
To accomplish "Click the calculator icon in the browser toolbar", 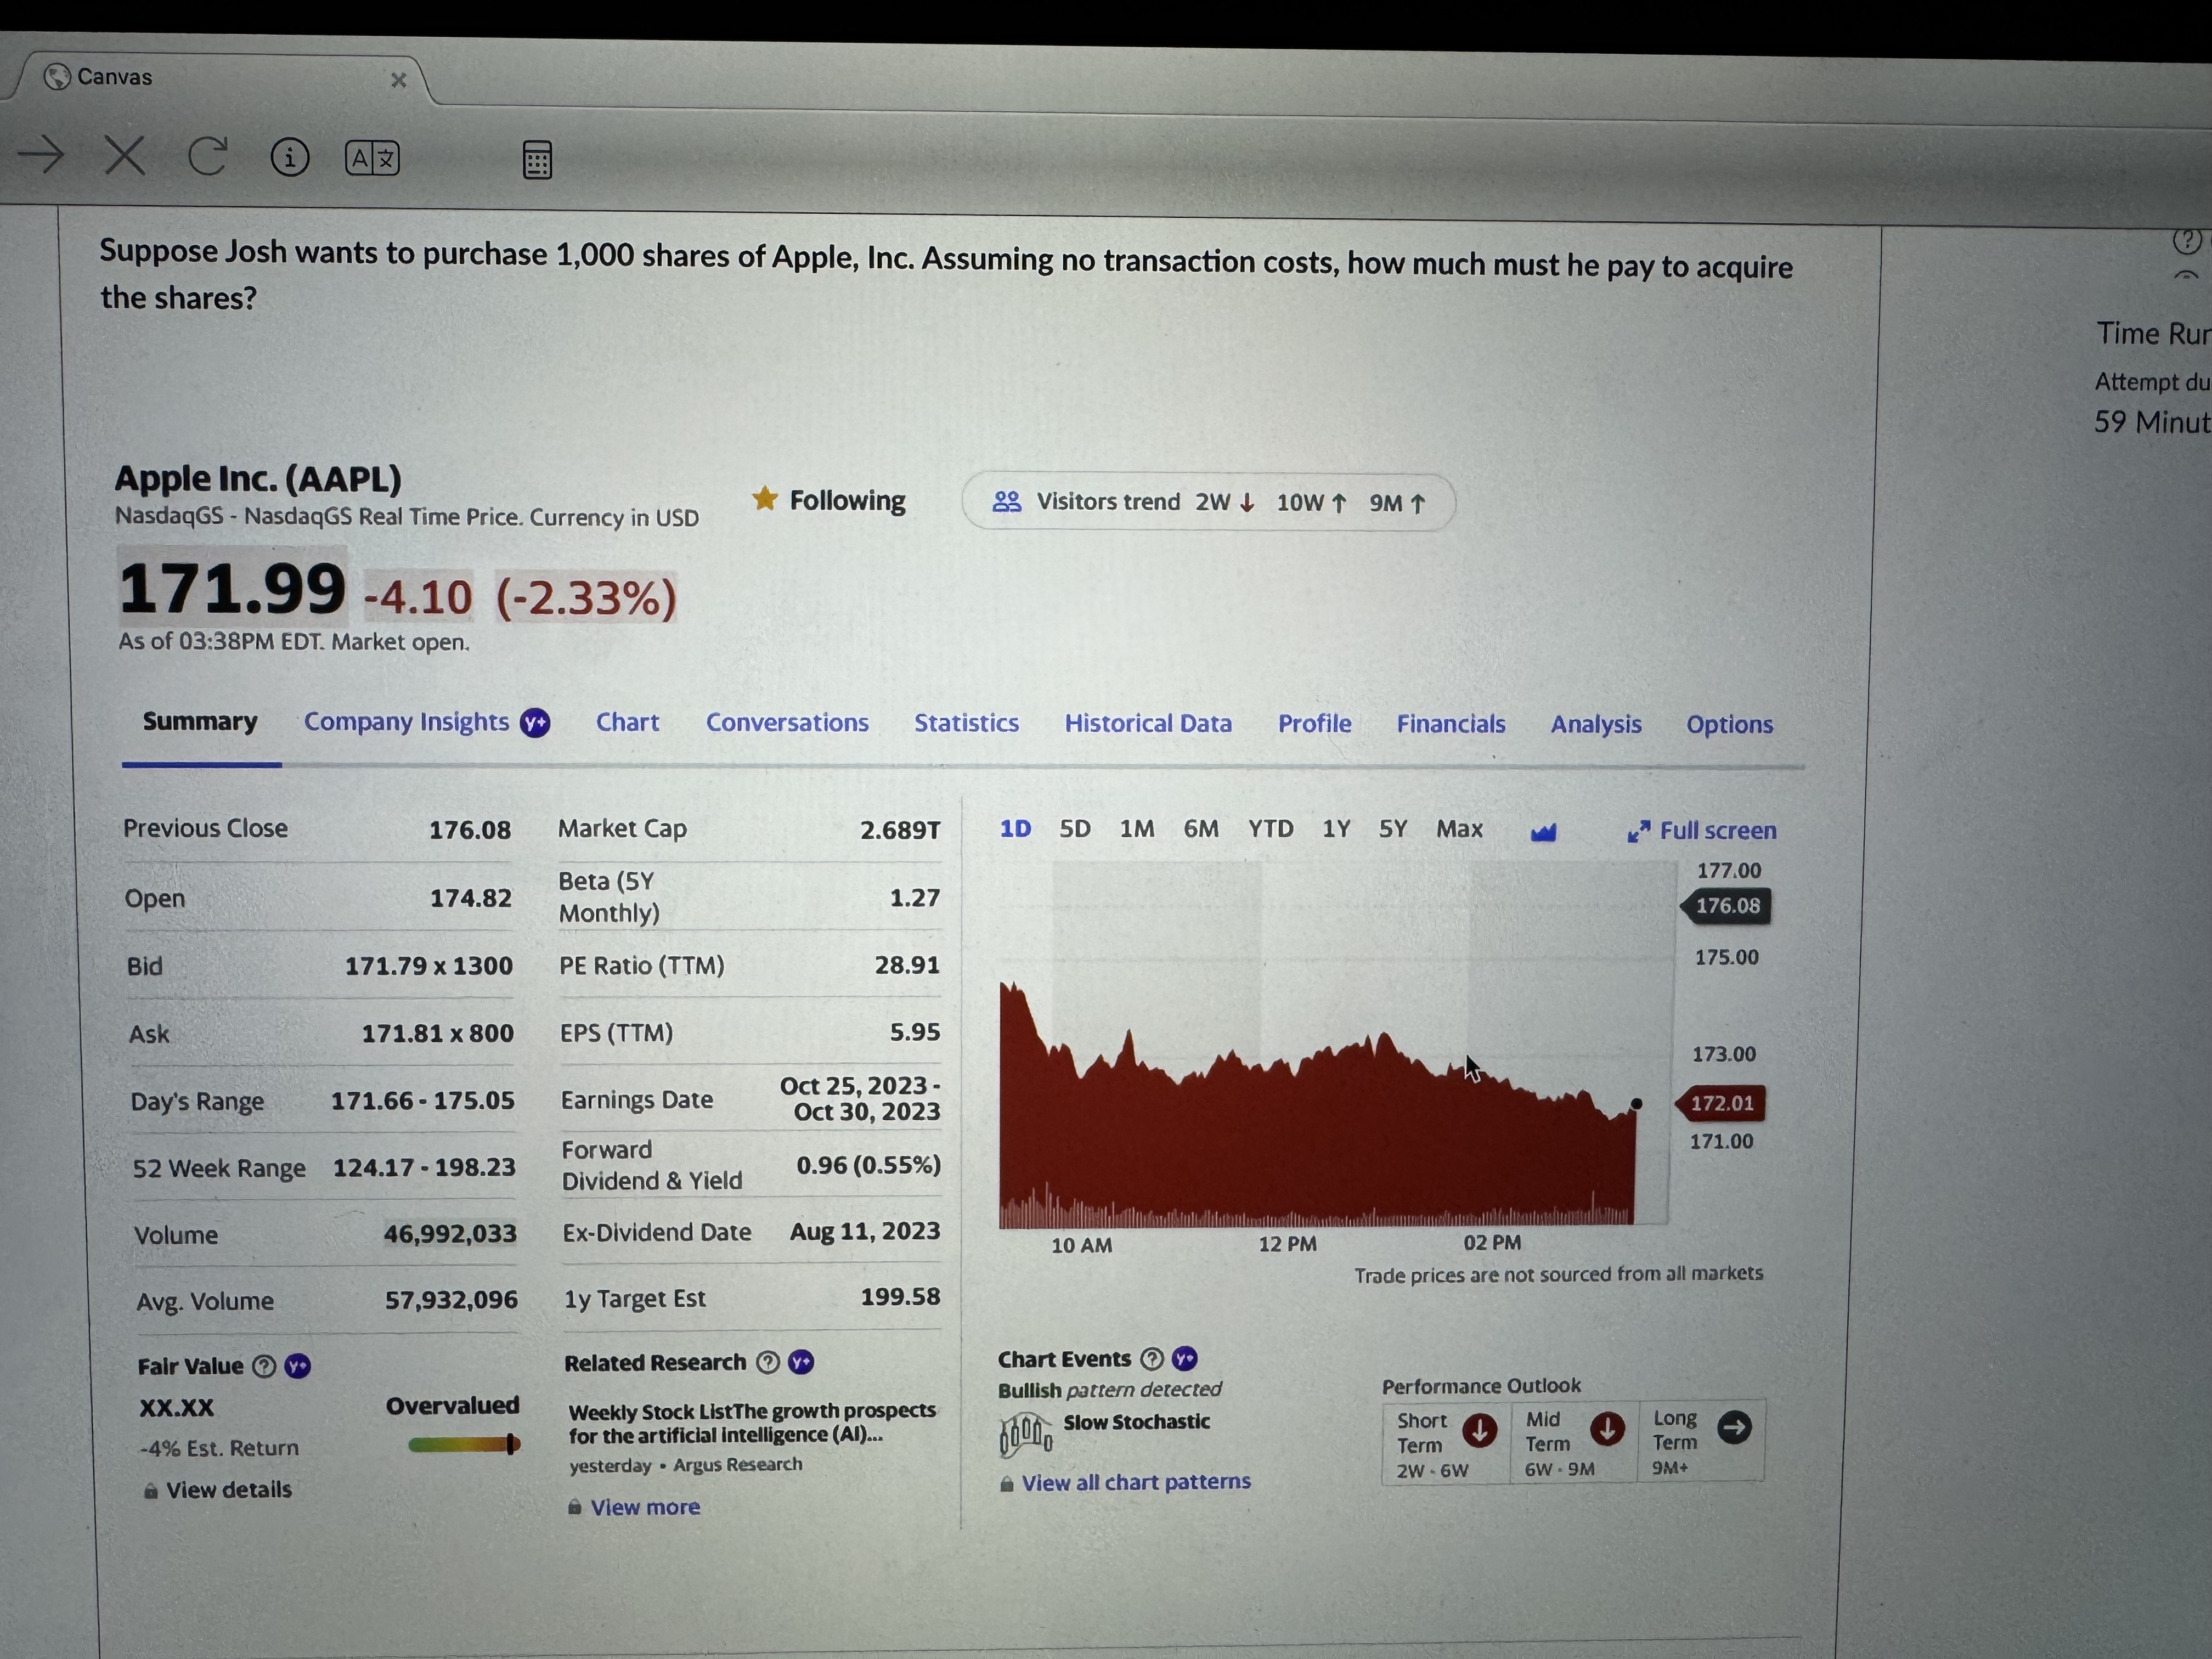I will (537, 160).
